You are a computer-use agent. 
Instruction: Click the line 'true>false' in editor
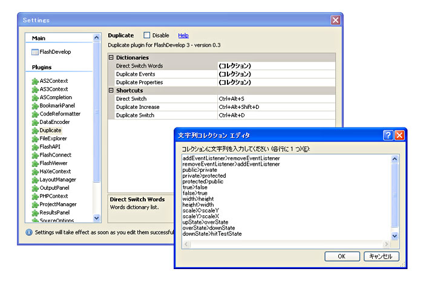coord(195,187)
